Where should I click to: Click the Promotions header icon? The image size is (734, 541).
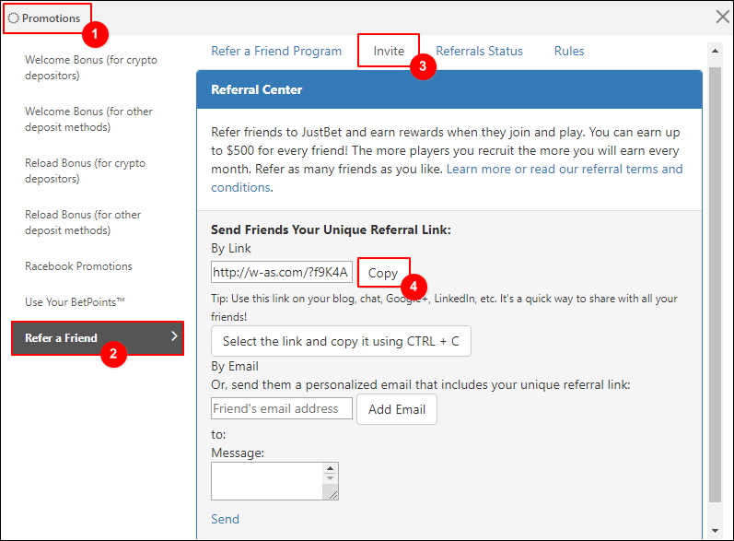[x=14, y=18]
